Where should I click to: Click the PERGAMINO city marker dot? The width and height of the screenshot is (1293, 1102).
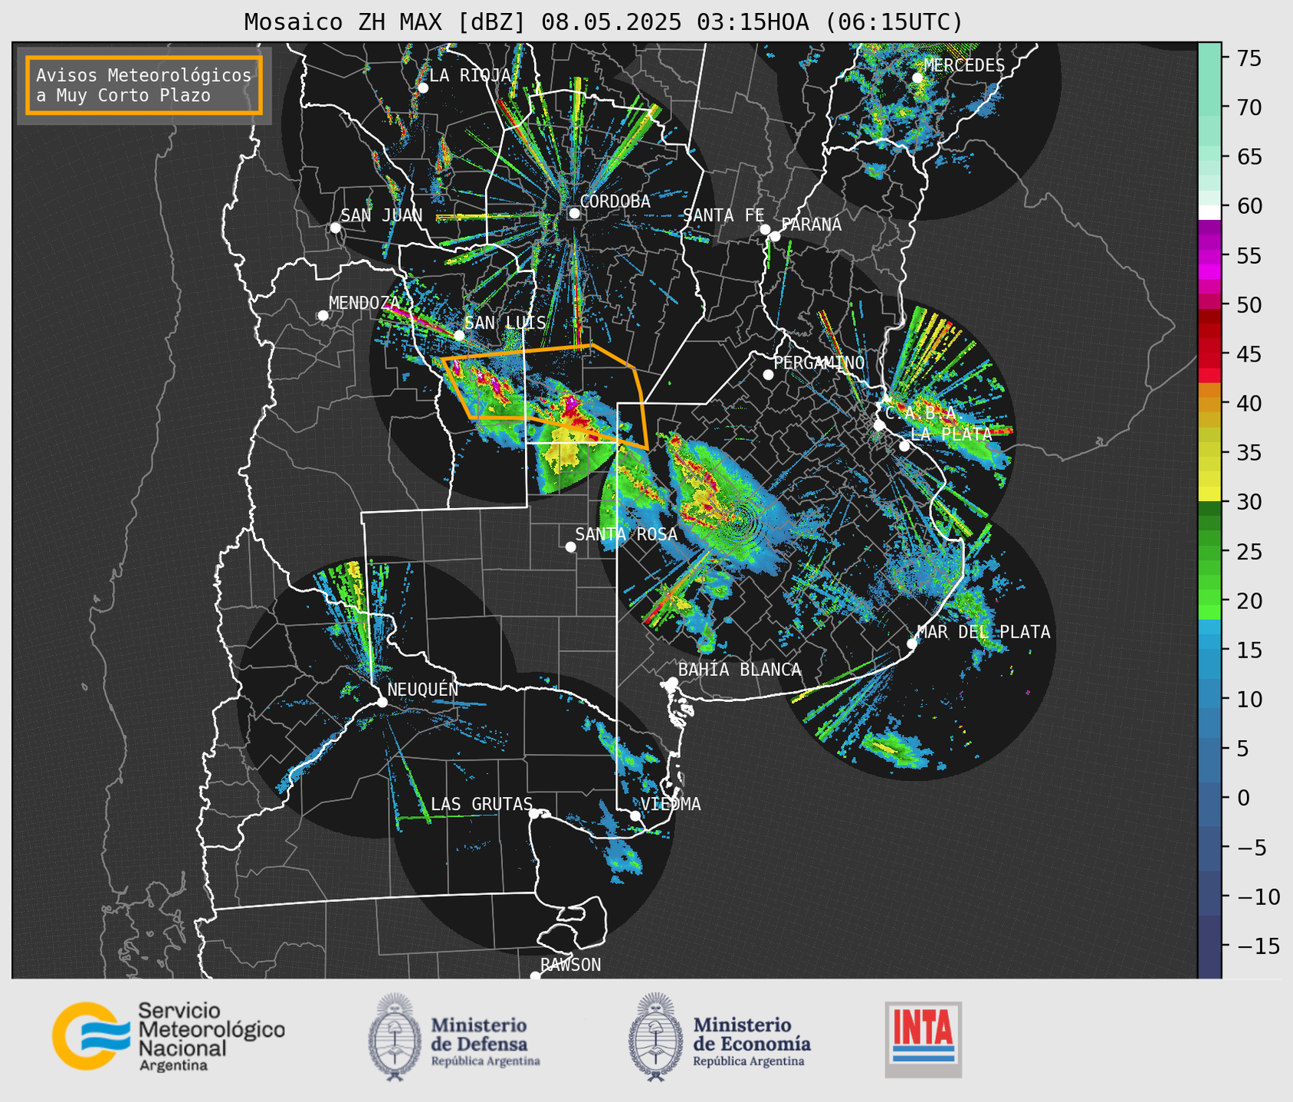[768, 374]
